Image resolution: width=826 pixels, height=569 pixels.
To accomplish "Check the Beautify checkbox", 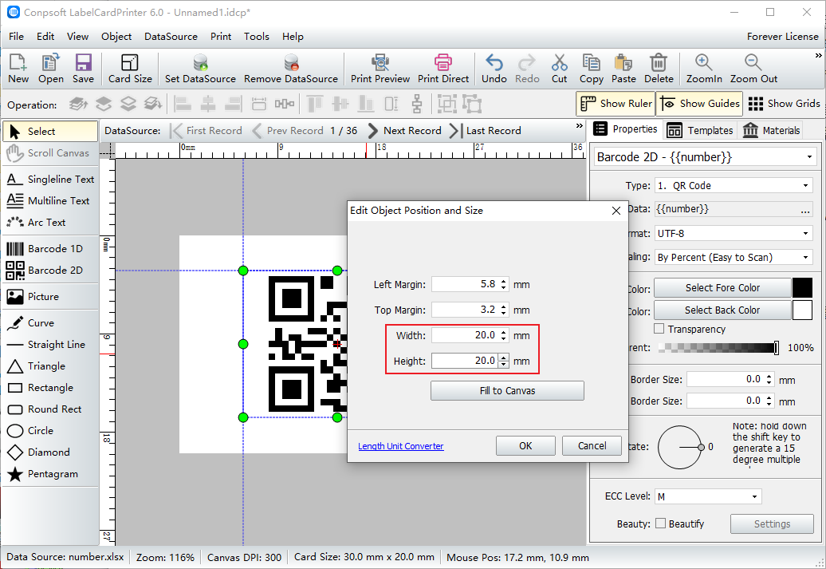I will click(660, 524).
